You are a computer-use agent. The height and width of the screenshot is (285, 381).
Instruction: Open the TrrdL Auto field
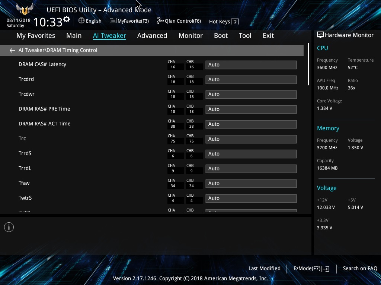[x=251, y=169]
